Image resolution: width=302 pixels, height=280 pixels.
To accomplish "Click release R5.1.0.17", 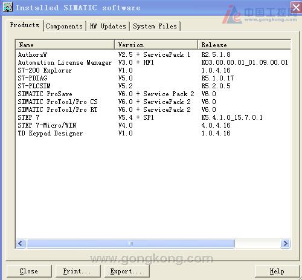I will click(217, 78).
